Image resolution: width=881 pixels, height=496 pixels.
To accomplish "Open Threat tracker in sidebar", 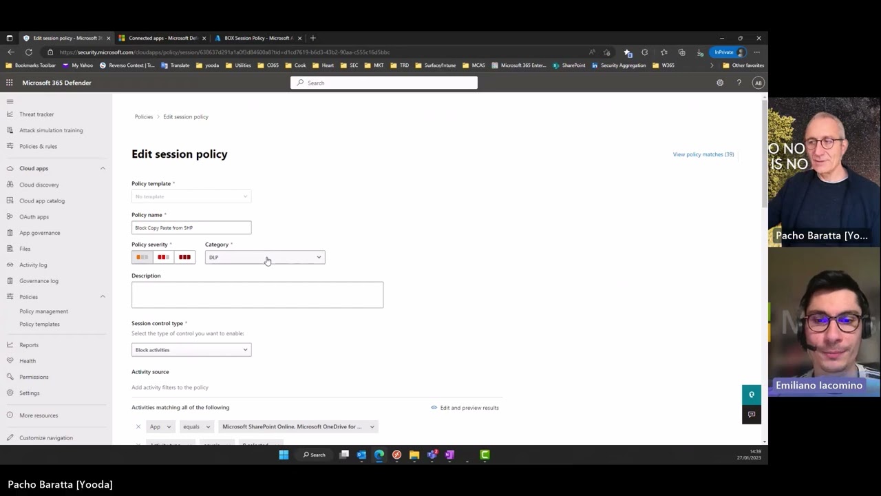I will pyautogui.click(x=36, y=114).
